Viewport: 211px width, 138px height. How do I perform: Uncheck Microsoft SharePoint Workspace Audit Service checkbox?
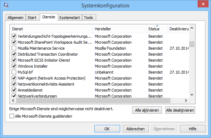14,42
